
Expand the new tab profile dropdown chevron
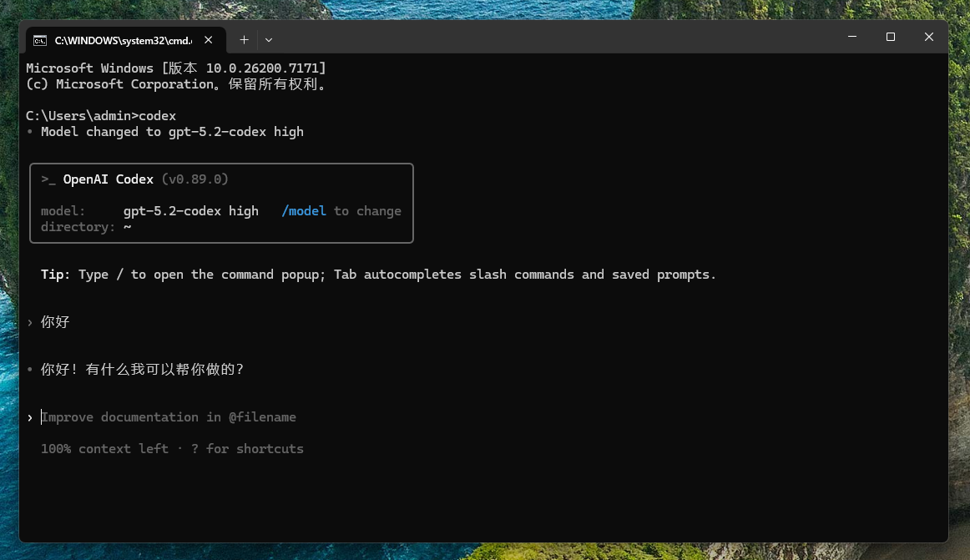[269, 40]
